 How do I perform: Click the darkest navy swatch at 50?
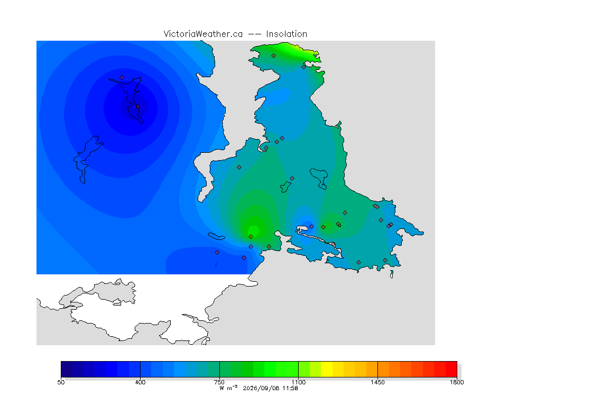[67, 369]
